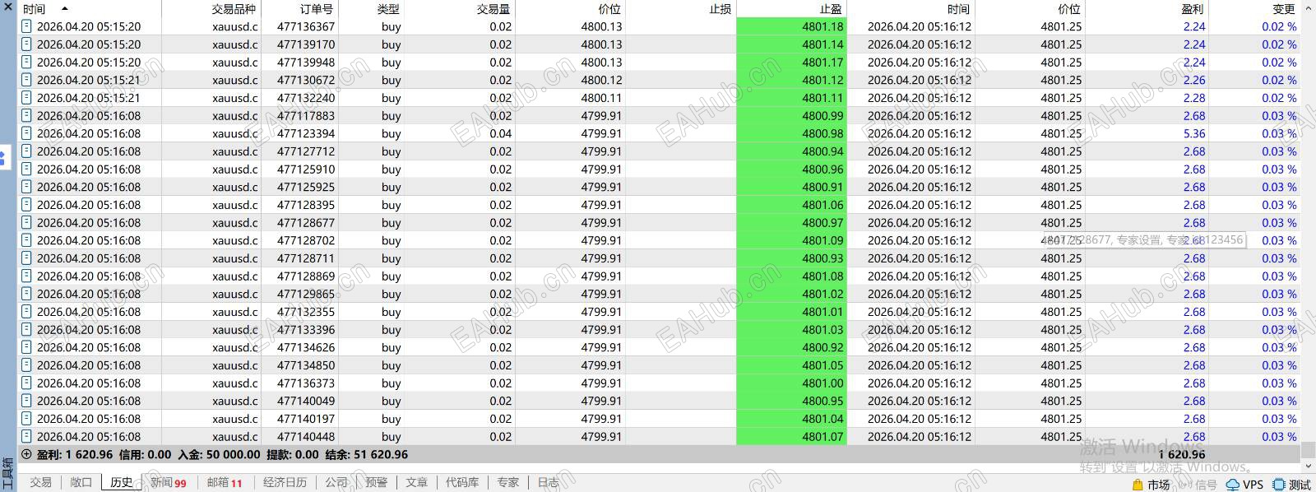Select the profit value 5.36
The image size is (1316, 492).
click(x=1194, y=133)
